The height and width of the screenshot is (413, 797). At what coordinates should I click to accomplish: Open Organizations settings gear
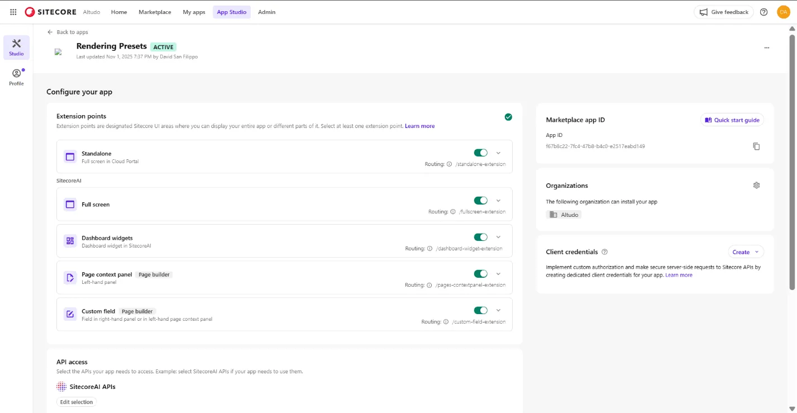point(756,185)
